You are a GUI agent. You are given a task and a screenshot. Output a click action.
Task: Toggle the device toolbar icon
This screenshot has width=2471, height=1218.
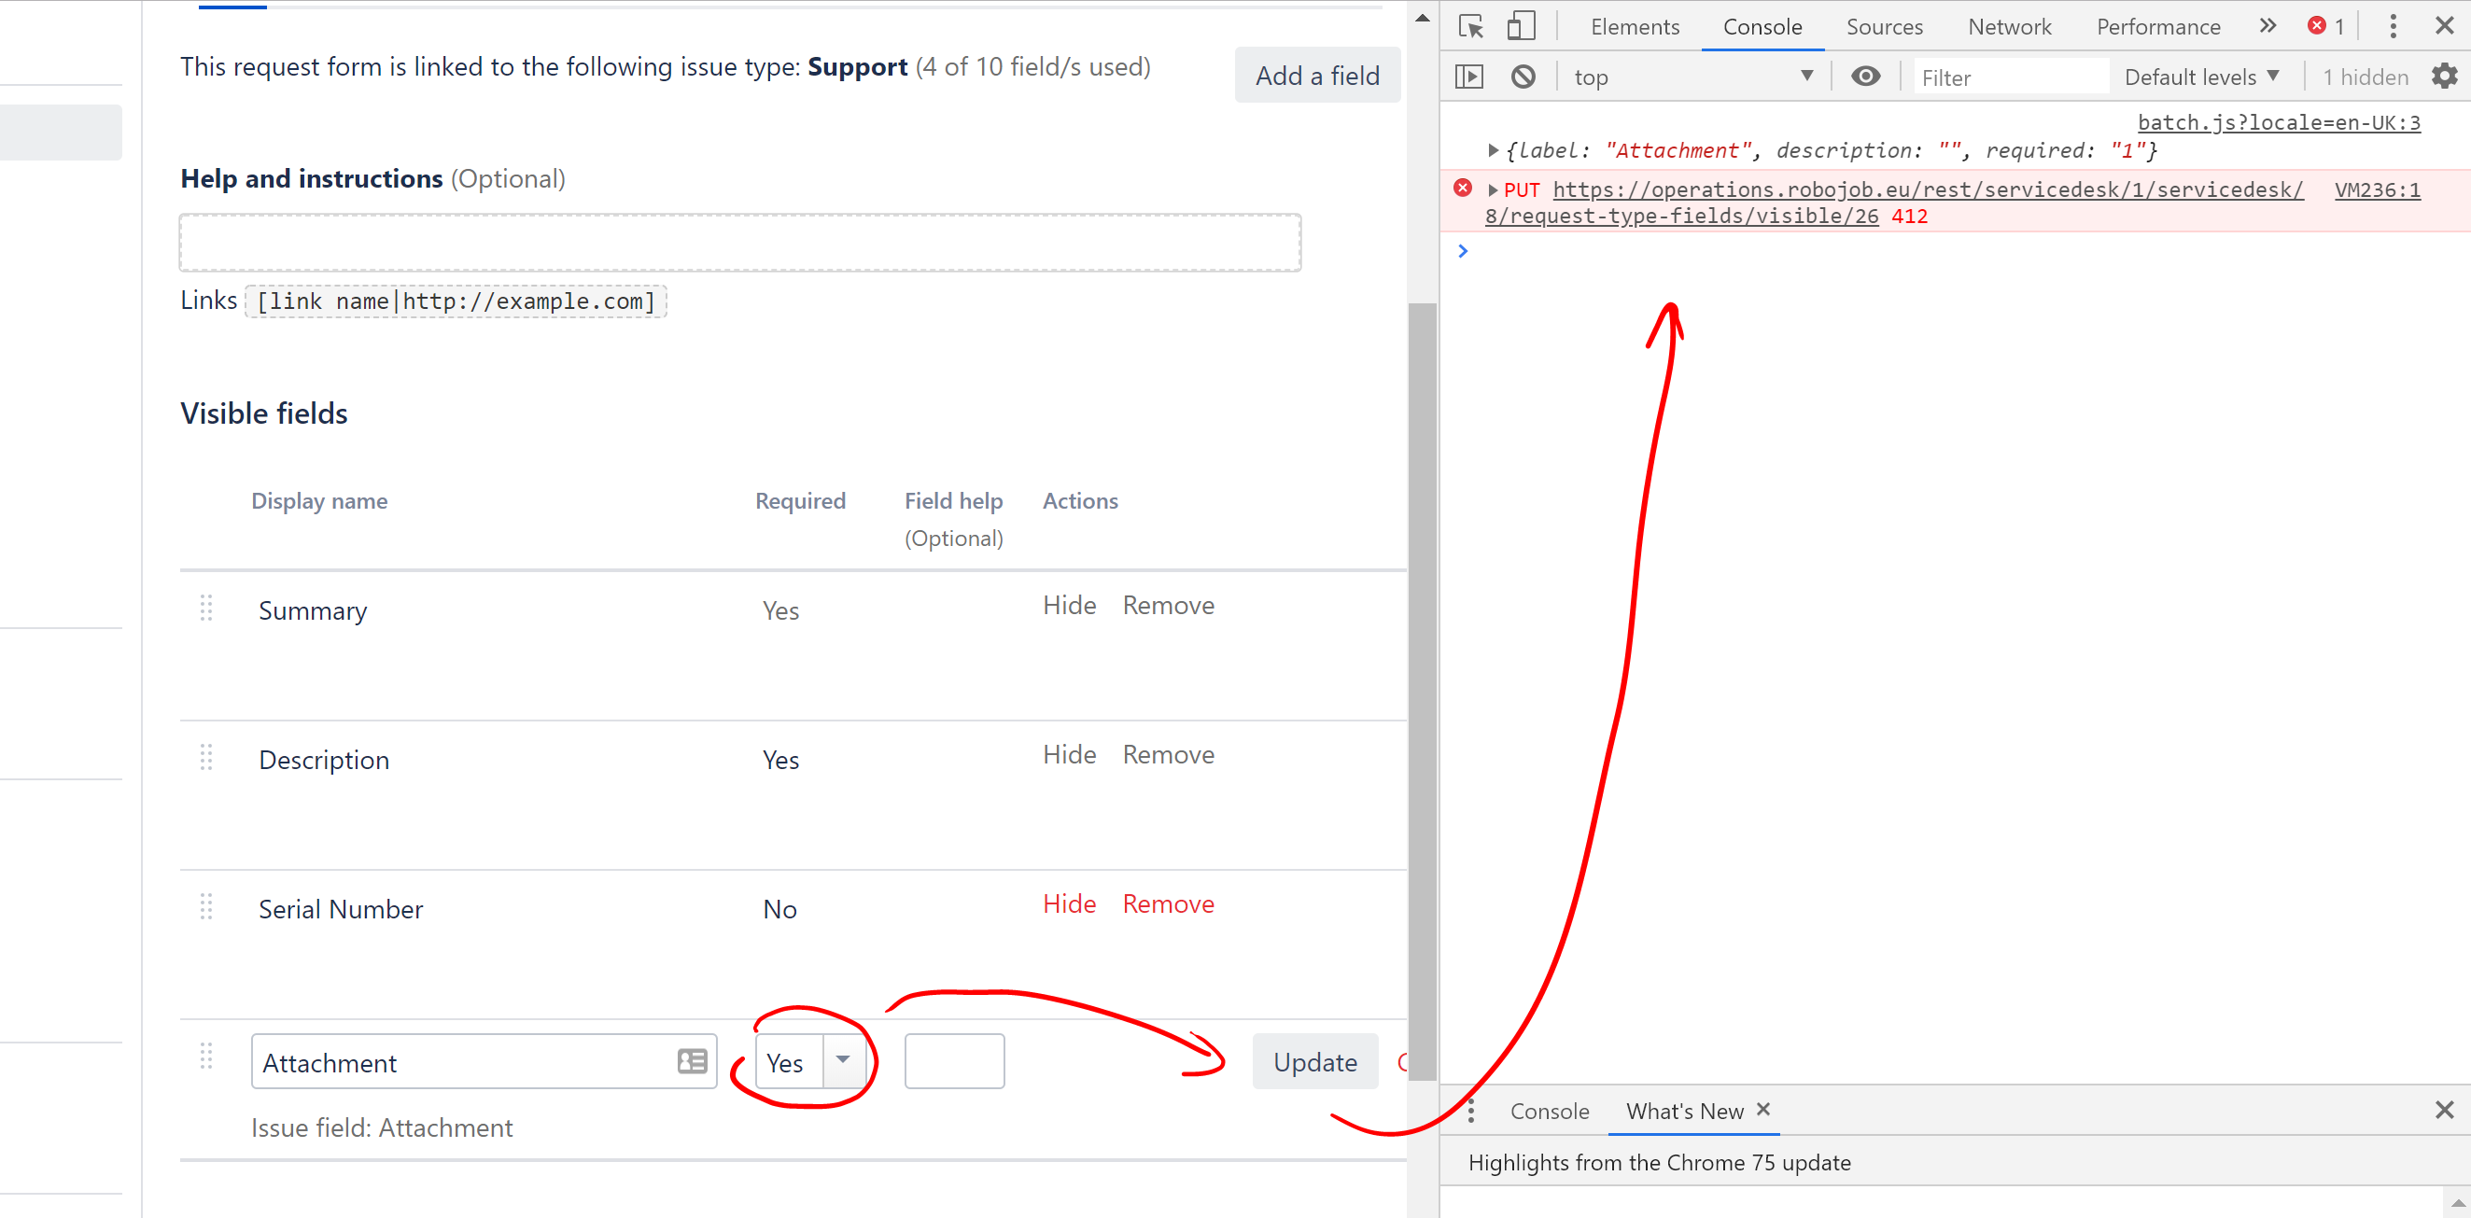[1521, 26]
